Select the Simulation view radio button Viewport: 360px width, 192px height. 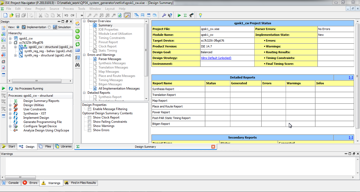[x=50, y=27]
